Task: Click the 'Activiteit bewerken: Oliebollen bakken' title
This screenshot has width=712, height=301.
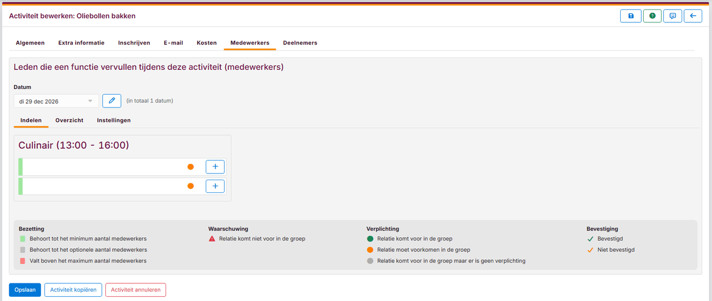Action: [72, 16]
